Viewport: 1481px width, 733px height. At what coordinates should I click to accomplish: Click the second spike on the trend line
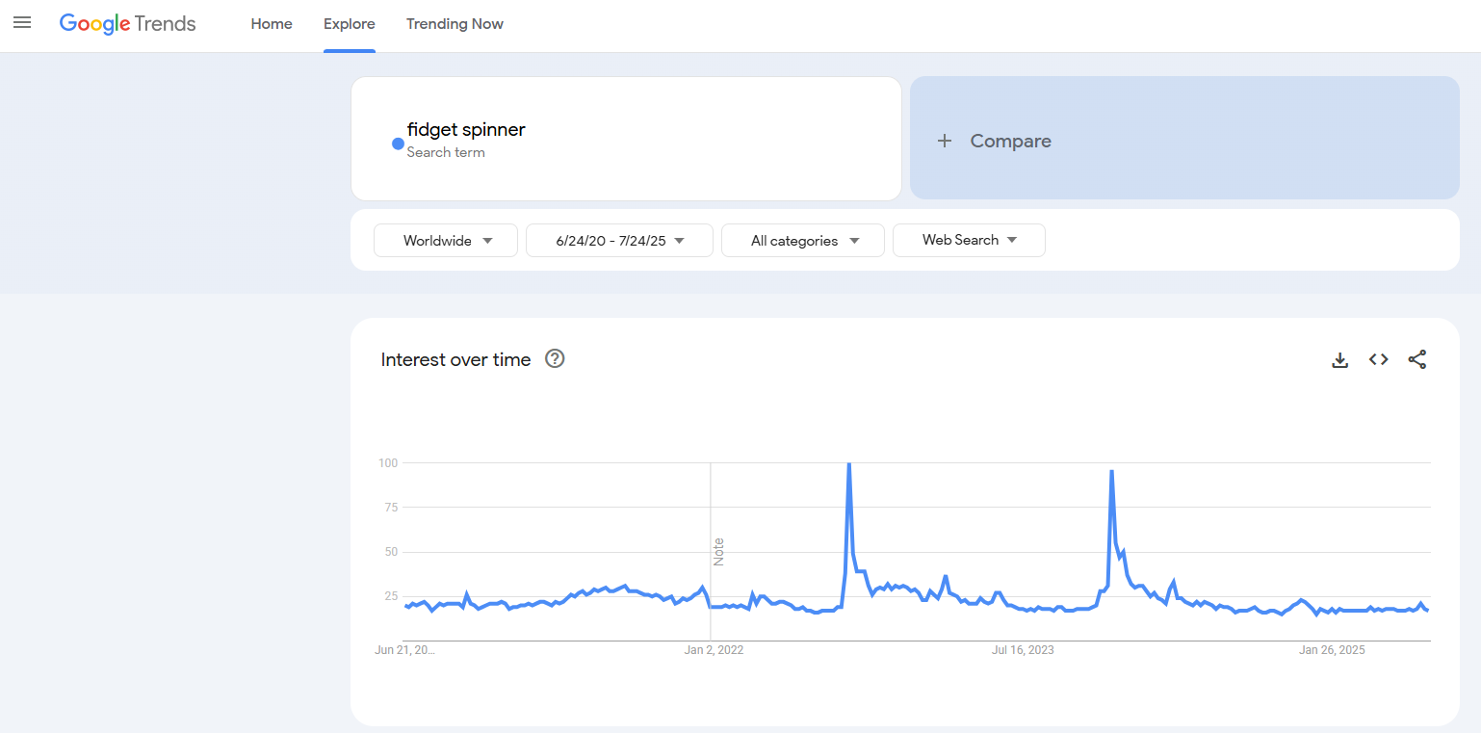click(x=1111, y=471)
